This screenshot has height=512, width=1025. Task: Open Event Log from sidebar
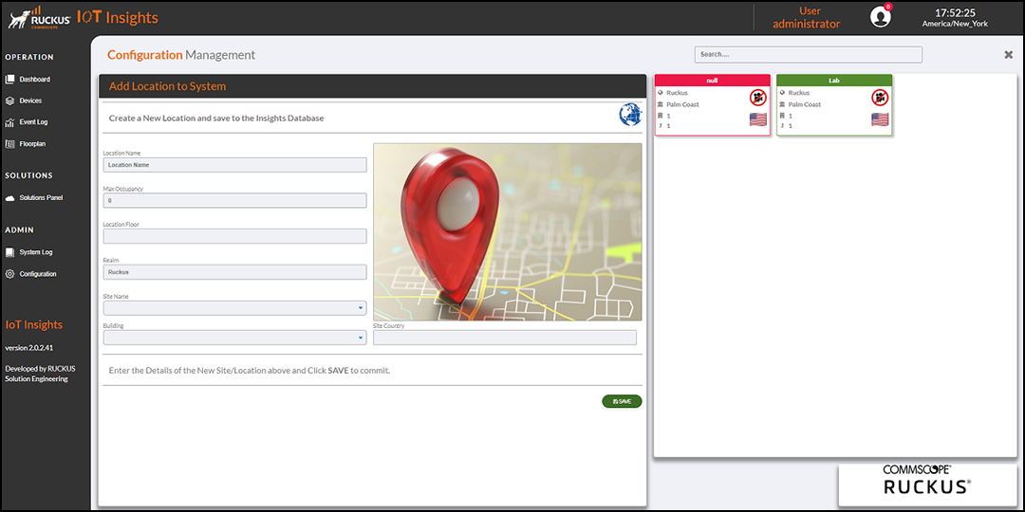[x=33, y=122]
